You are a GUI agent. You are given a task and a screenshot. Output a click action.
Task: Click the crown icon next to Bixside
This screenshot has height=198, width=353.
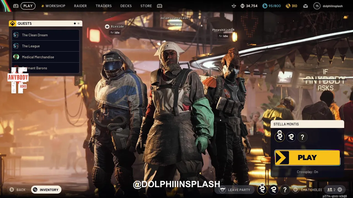tap(107, 26)
